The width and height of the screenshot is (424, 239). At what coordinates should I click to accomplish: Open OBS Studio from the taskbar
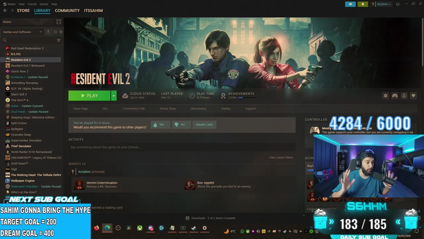118,228
